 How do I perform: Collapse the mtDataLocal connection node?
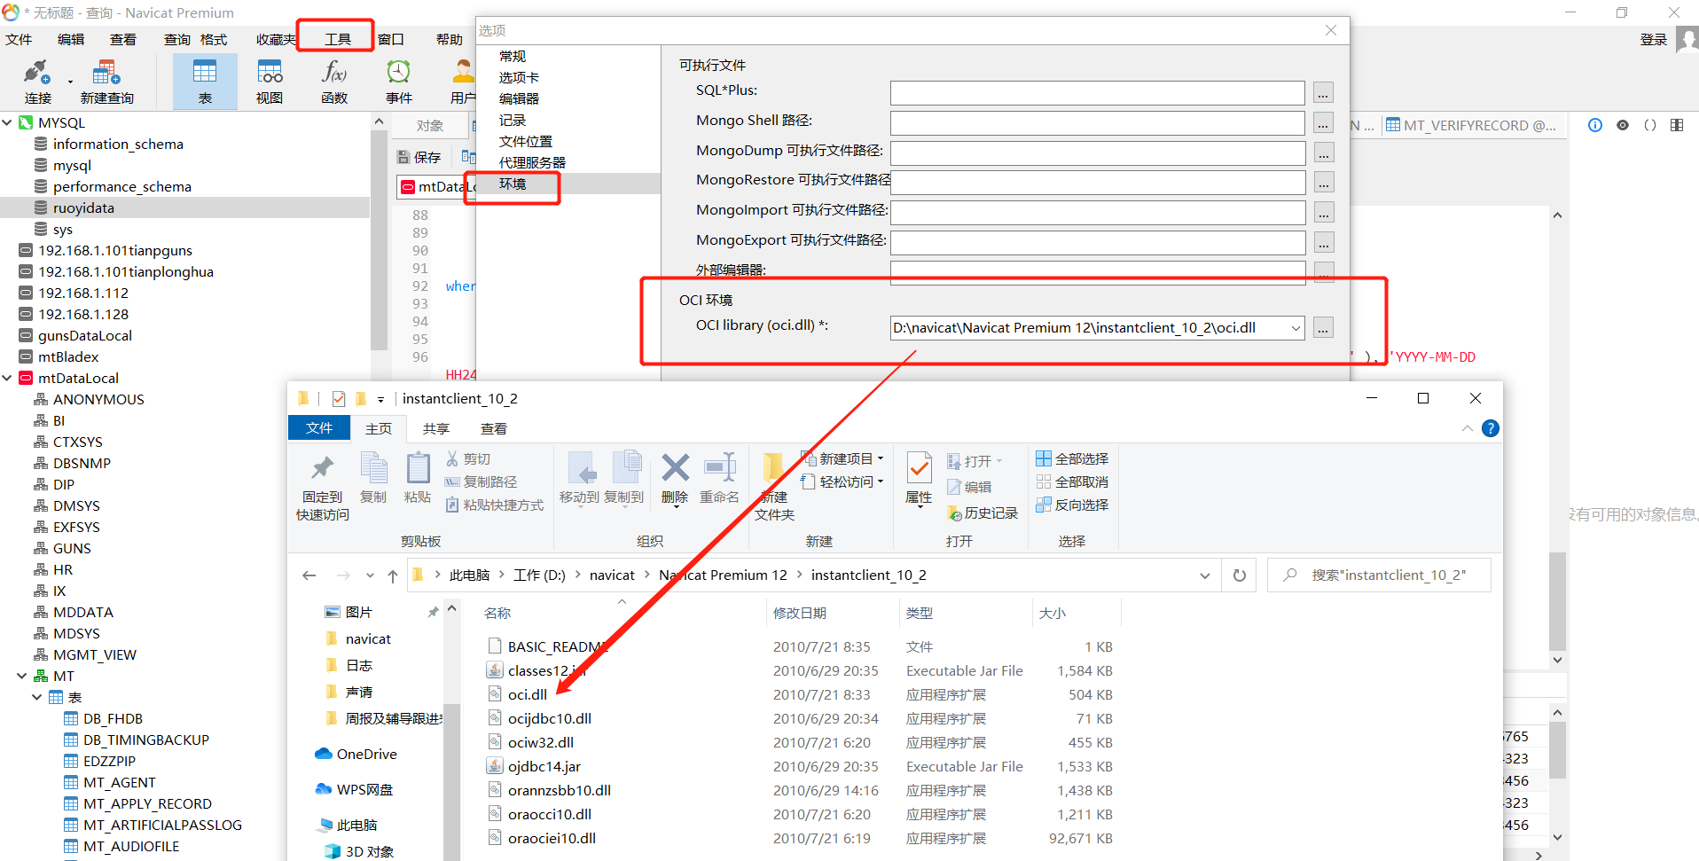7,378
